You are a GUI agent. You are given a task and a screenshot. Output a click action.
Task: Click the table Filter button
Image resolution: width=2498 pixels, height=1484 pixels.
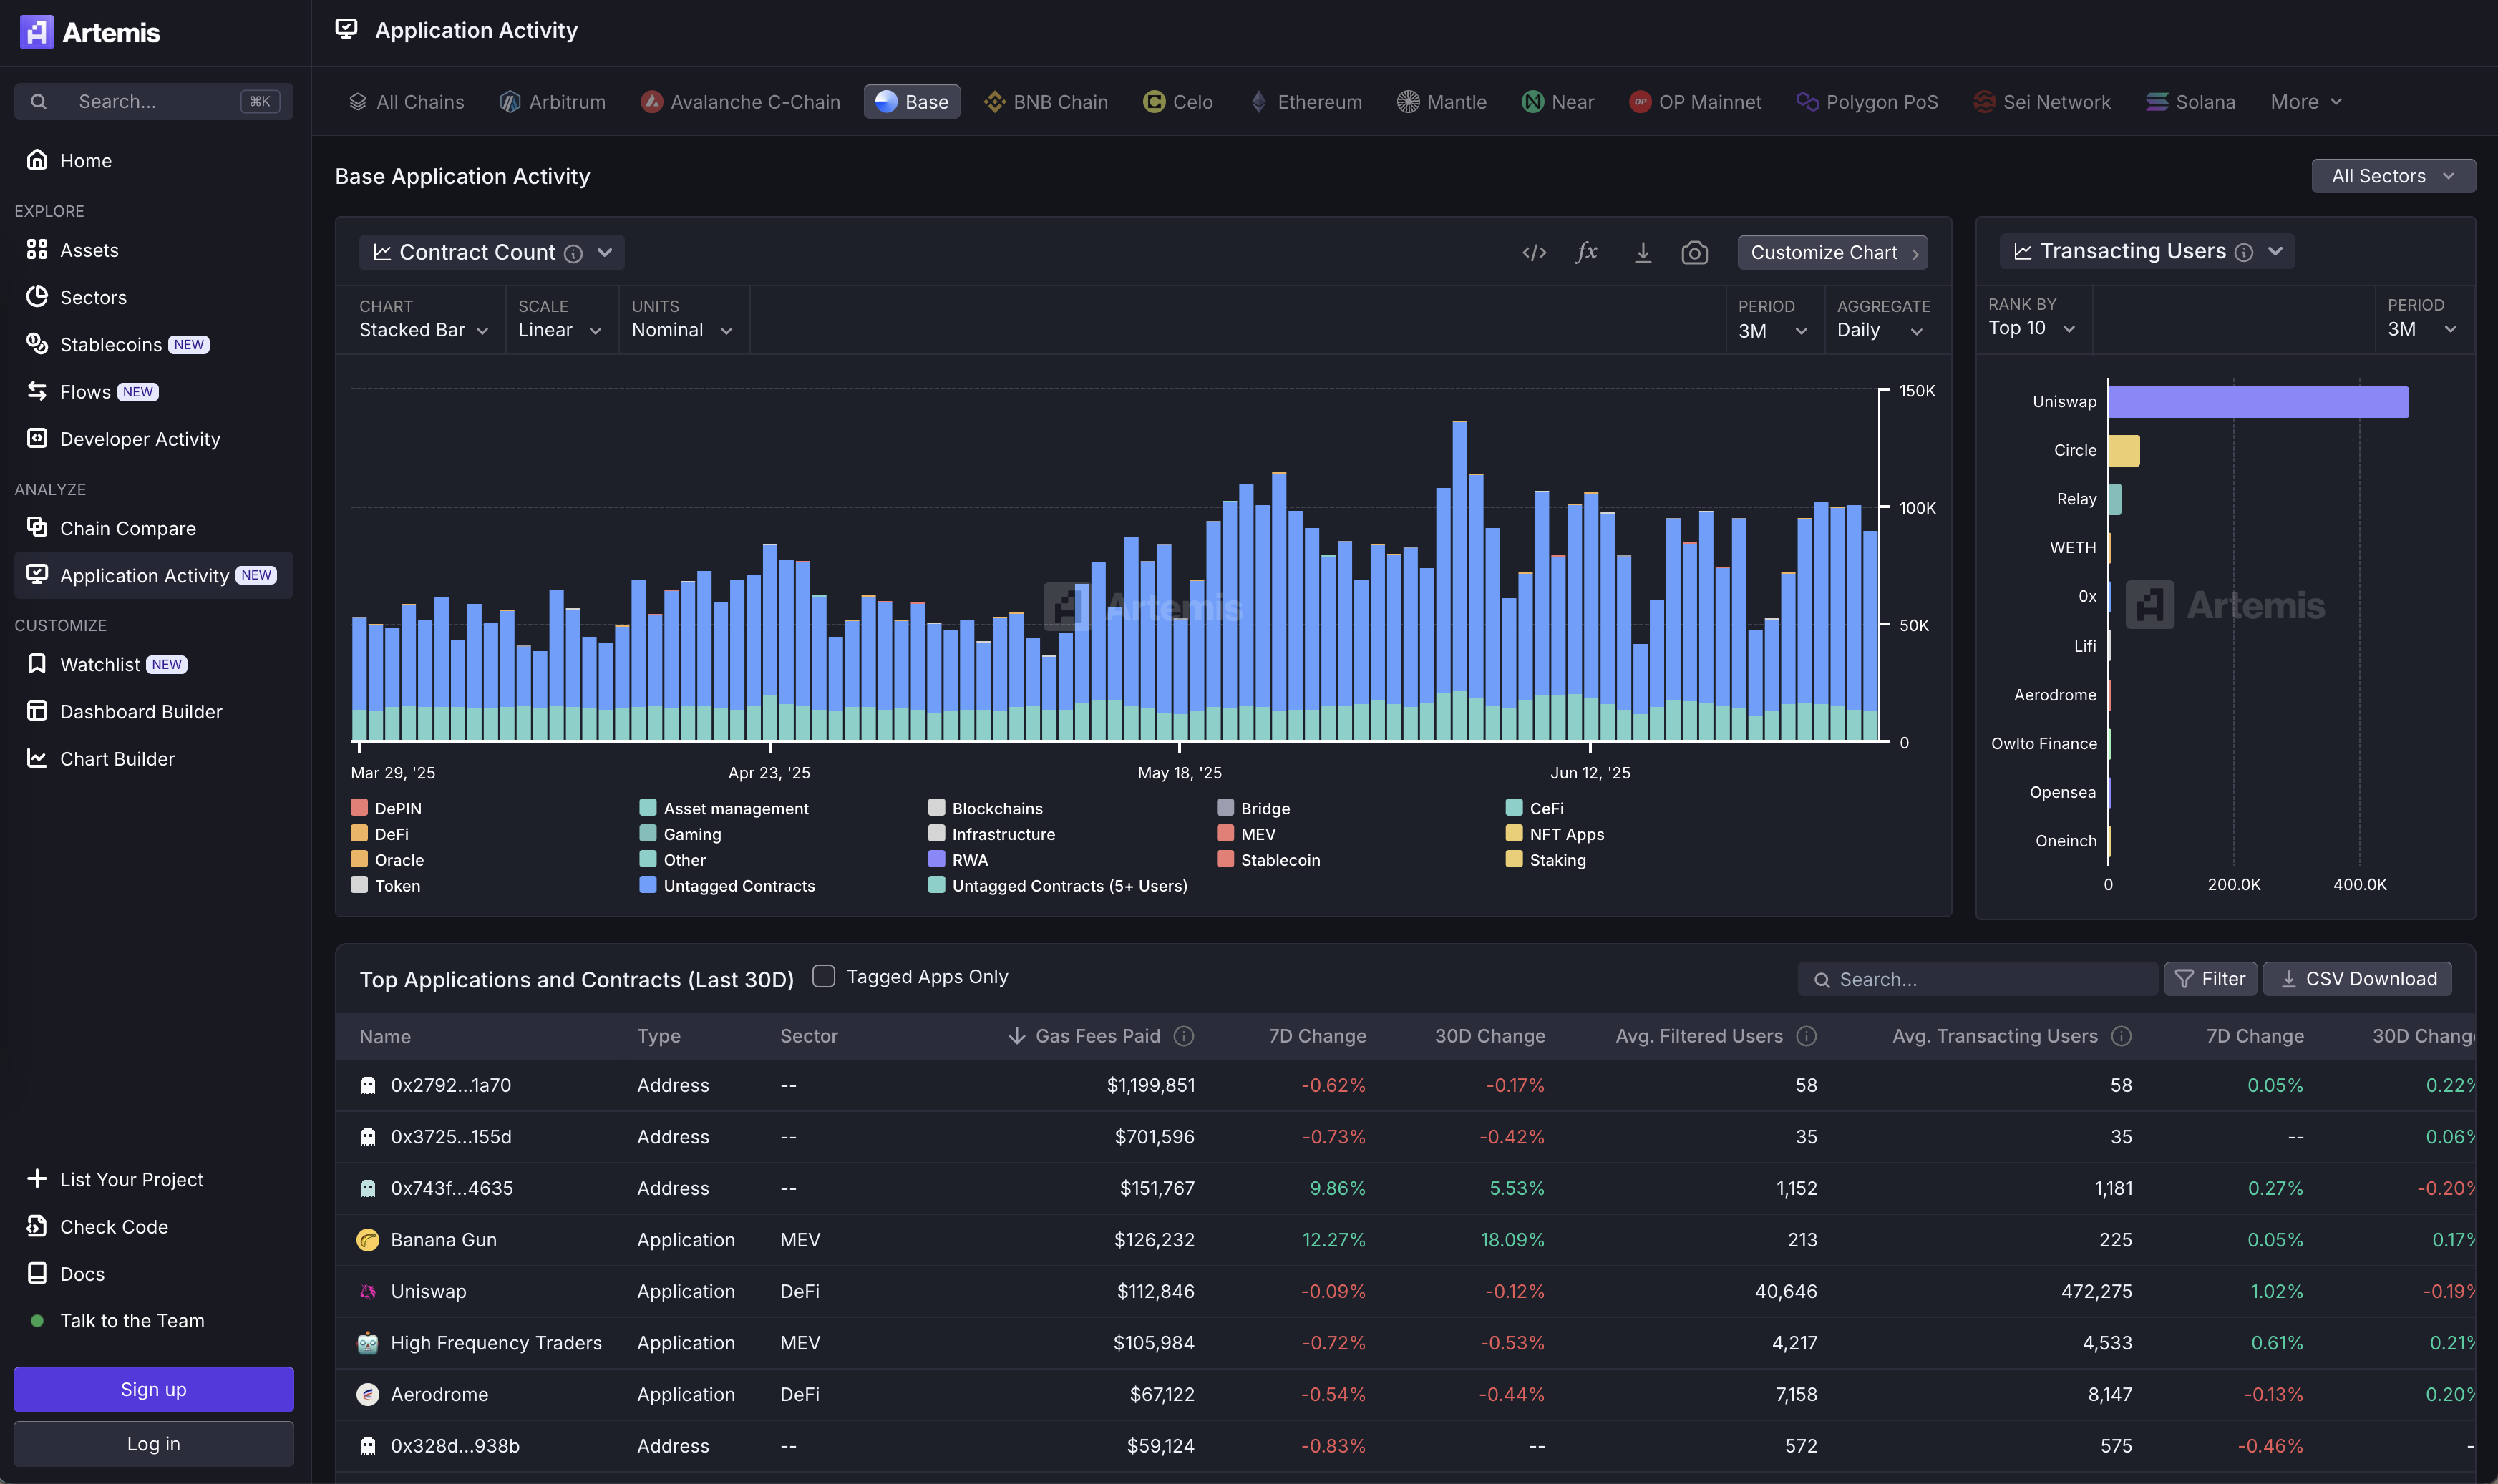pyautogui.click(x=2210, y=978)
